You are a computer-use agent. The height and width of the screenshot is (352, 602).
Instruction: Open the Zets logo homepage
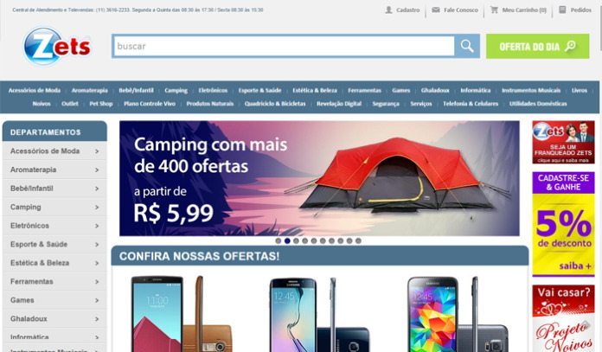[57, 46]
